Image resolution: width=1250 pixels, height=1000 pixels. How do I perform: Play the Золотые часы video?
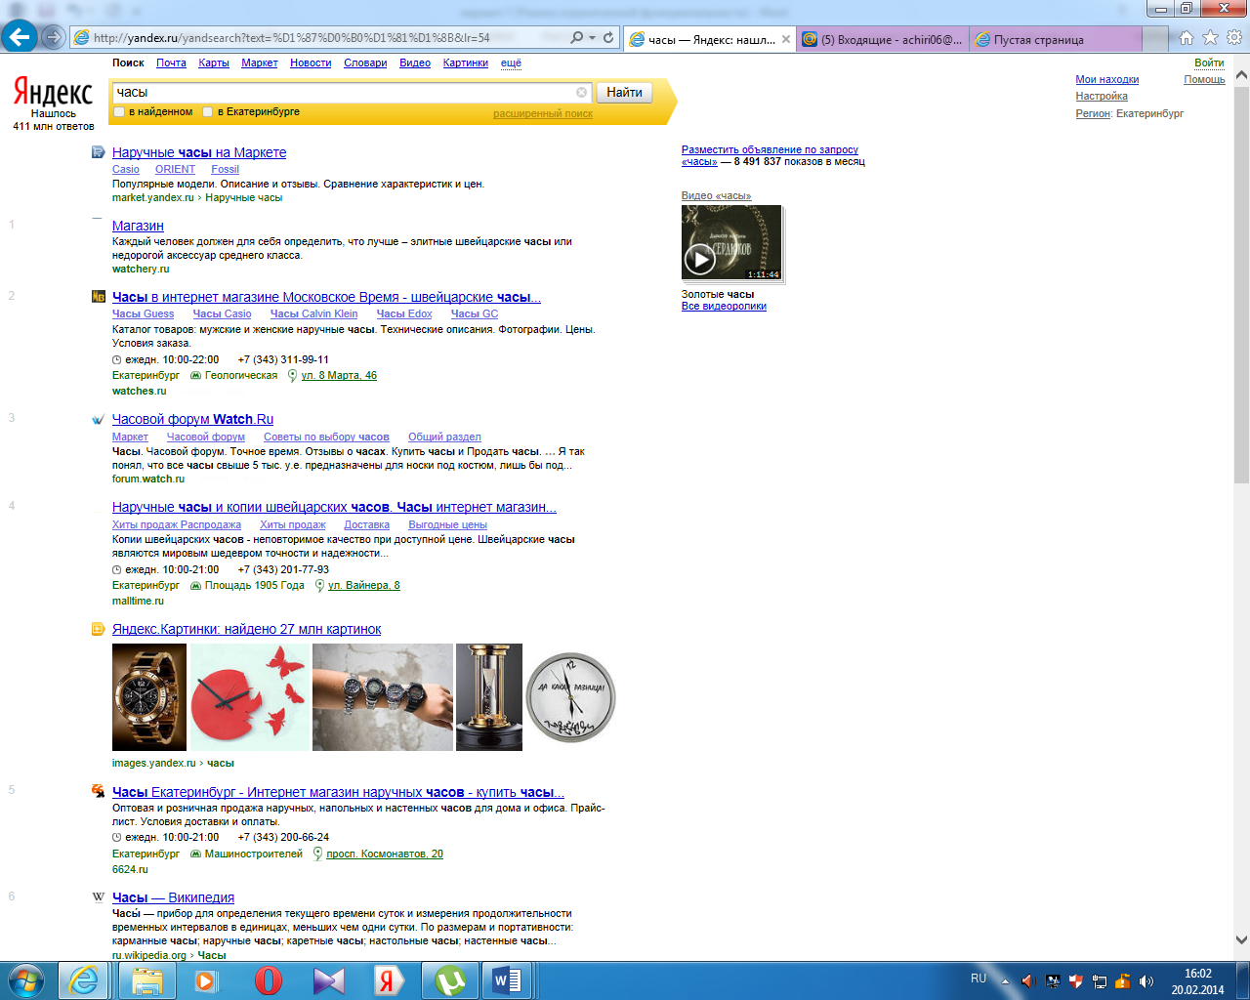pyautogui.click(x=698, y=260)
